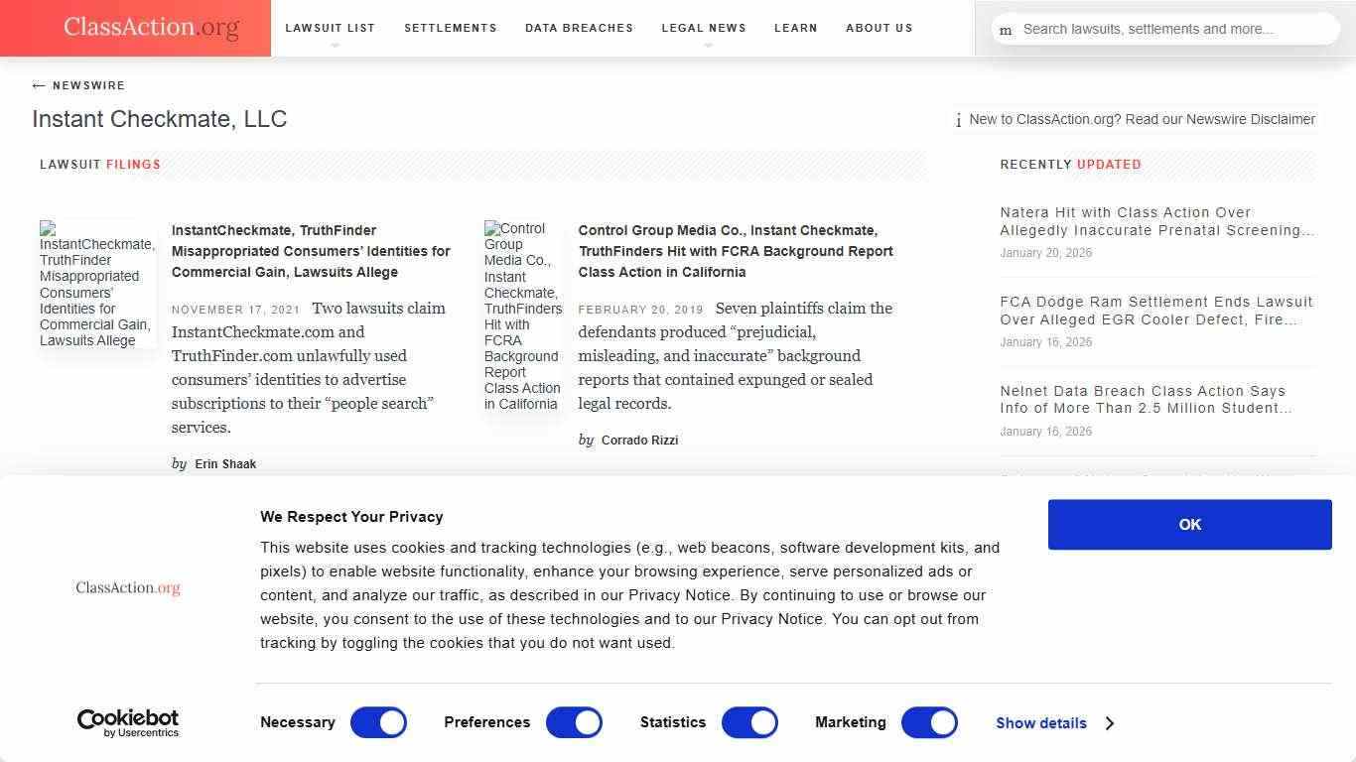Open the Control Group Media article thumbnail
1356x762 pixels.
pyautogui.click(x=522, y=316)
